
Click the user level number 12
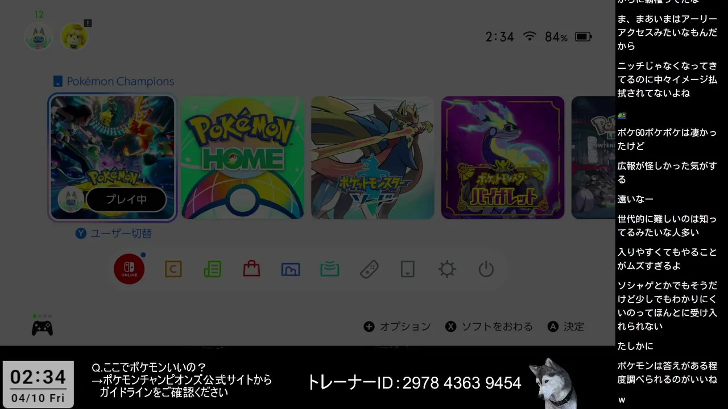tap(39, 15)
